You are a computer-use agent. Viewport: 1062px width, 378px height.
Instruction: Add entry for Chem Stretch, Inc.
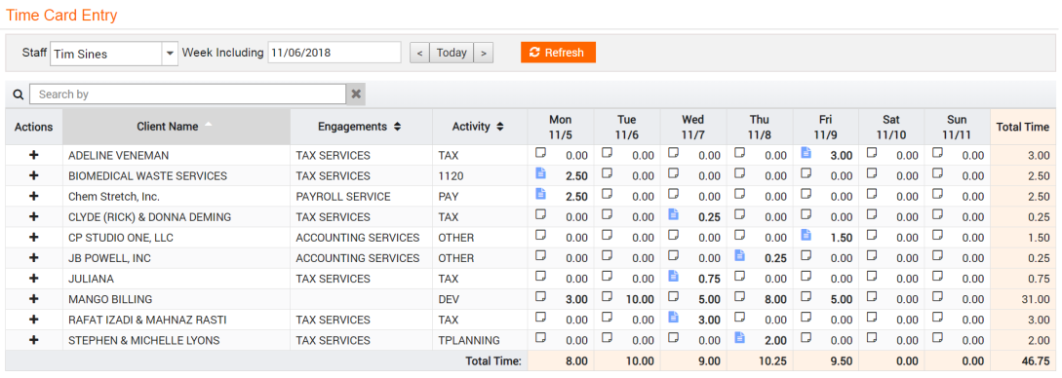34,197
